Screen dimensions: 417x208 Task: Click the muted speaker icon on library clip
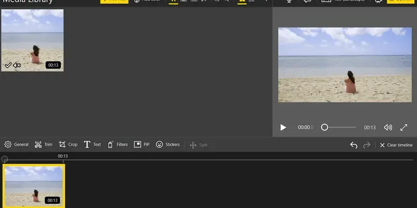[17, 66]
